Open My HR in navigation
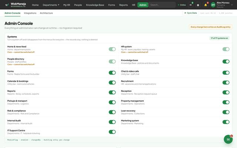This screenshot has width=237, height=148. 67,5
